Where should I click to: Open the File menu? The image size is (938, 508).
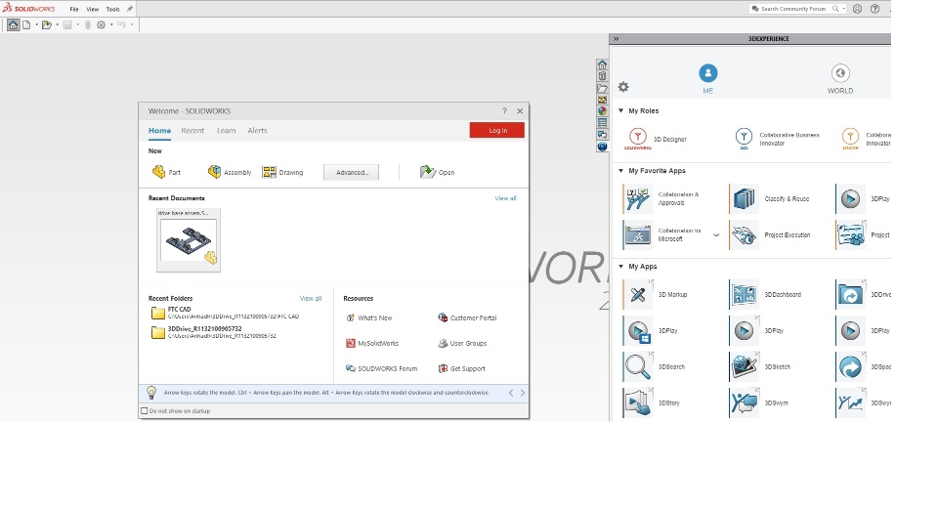[x=74, y=9]
